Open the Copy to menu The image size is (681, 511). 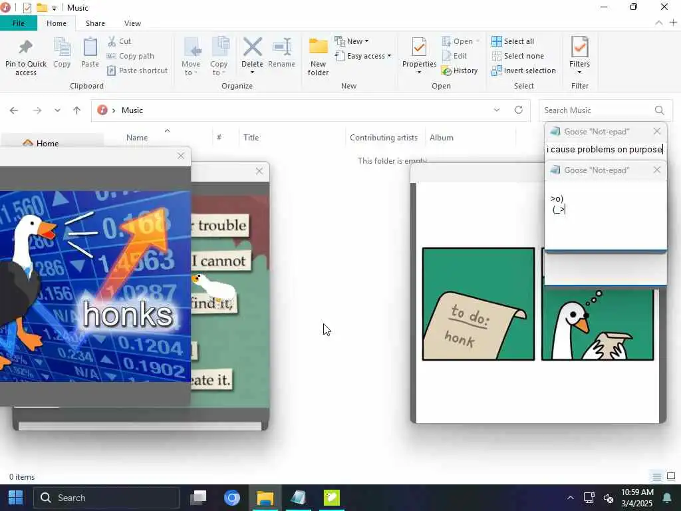pos(219,56)
